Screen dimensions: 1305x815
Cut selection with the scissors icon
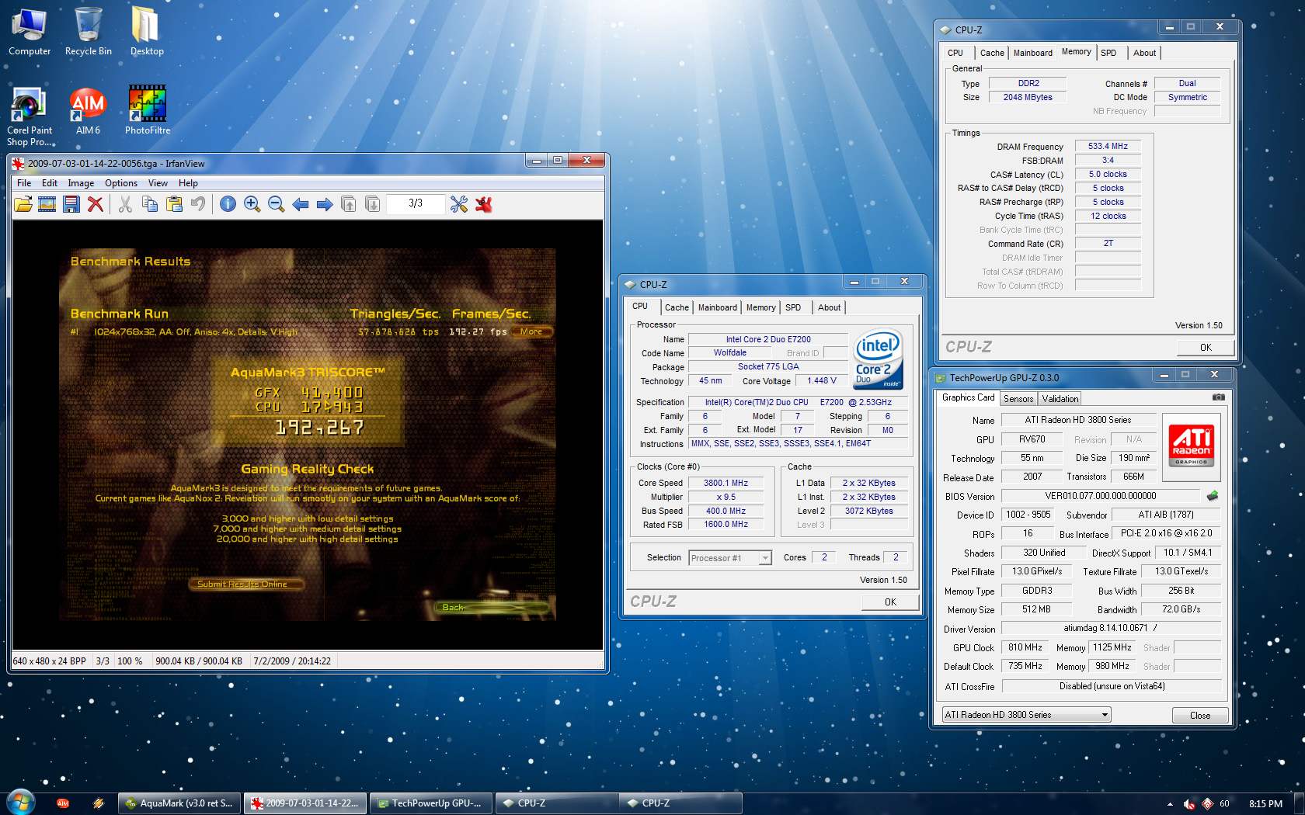125,204
